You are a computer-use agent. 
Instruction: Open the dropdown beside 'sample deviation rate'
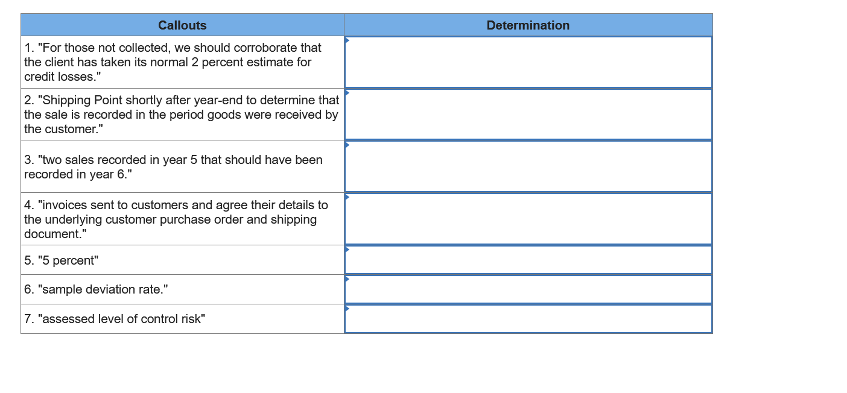click(x=347, y=278)
